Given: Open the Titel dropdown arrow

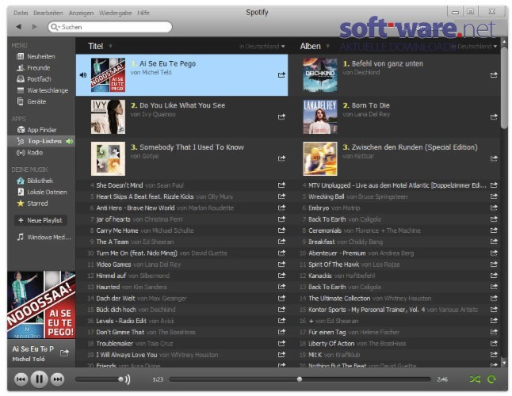Looking at the screenshot, I should click(110, 46).
